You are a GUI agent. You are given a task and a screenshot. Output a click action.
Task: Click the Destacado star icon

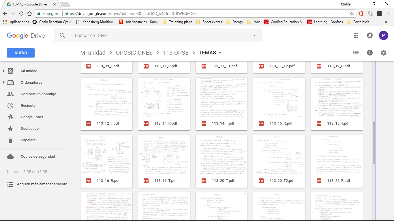(10, 129)
